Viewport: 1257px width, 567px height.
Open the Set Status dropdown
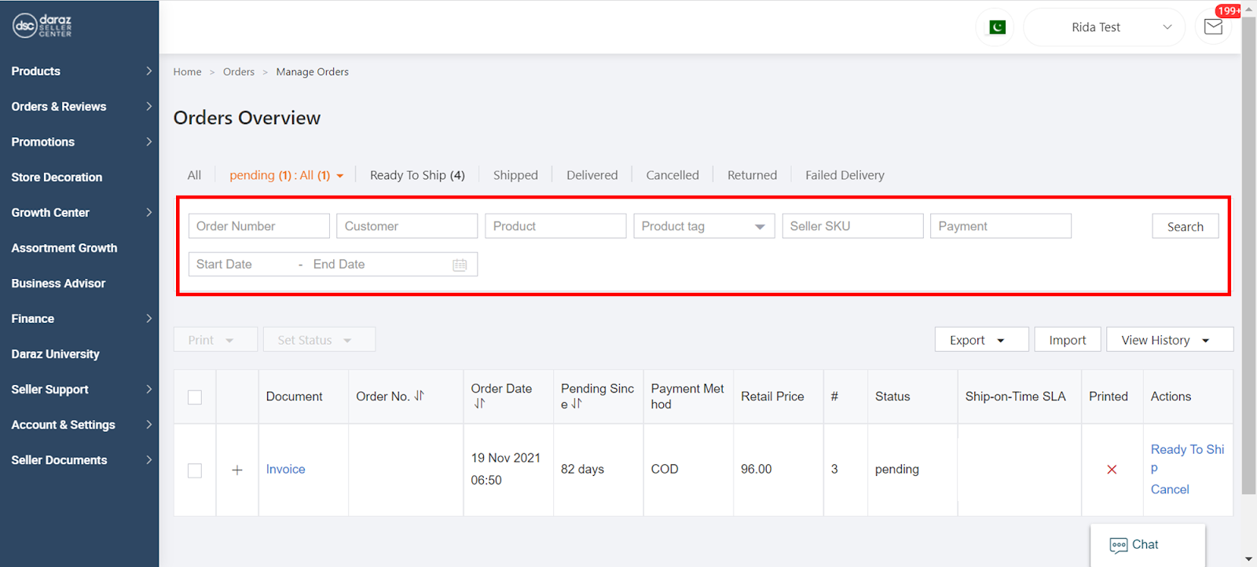(319, 340)
